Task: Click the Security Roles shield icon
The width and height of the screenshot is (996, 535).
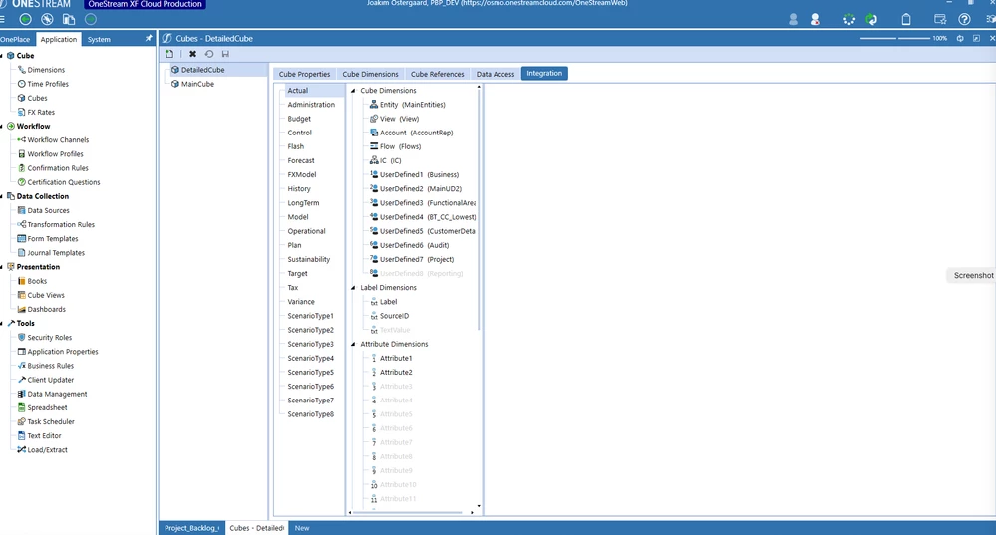Action: pyautogui.click(x=21, y=337)
